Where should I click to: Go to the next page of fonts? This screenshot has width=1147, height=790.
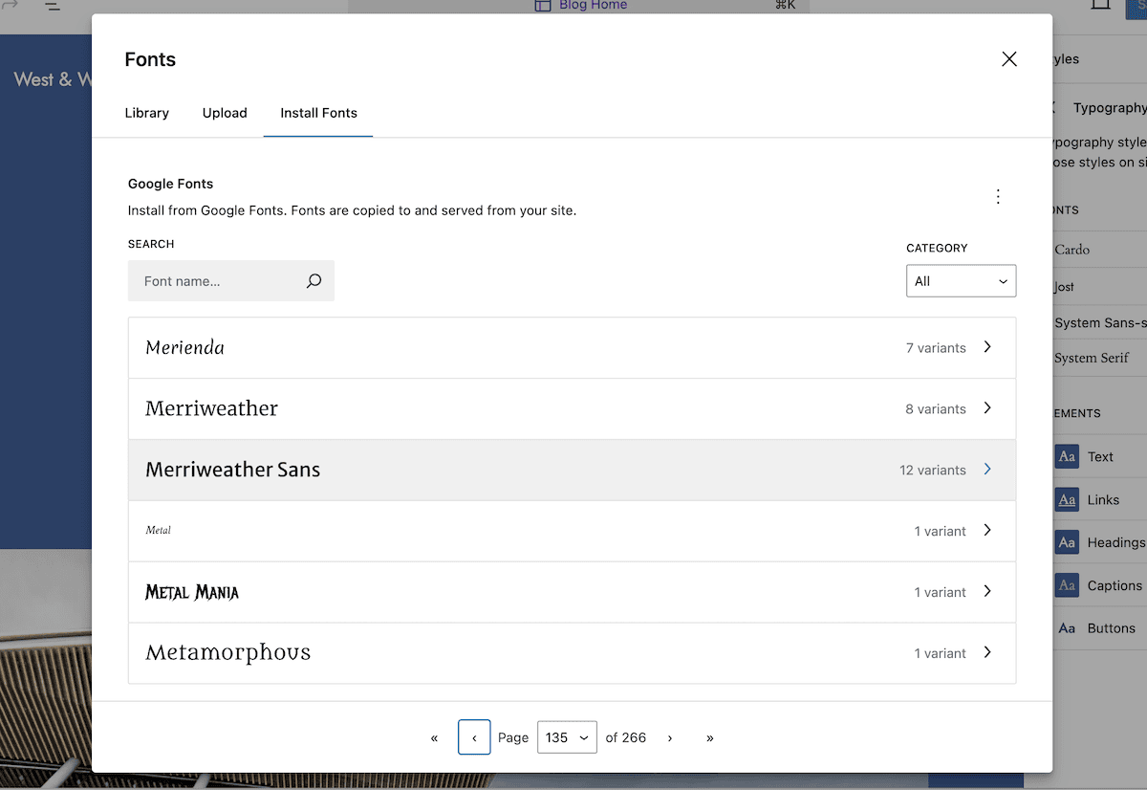pos(670,736)
